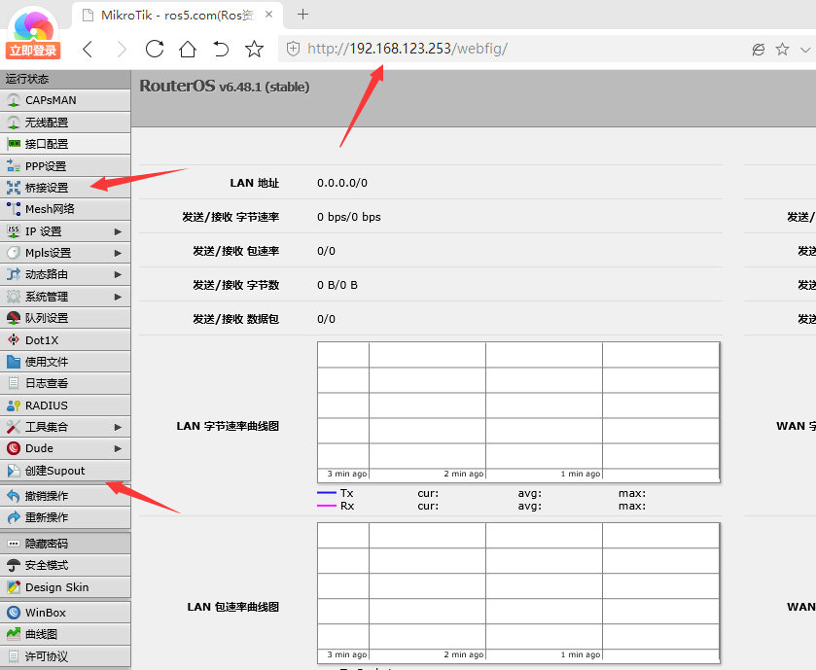Click LAN 字节速率曲线图 graph area
Screen dimensions: 816x670
518,412
